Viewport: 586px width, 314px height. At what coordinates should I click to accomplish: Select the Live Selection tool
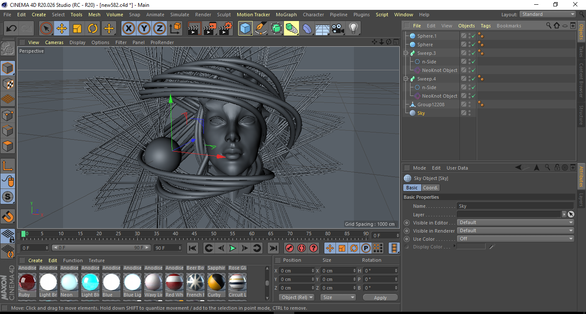tap(46, 29)
